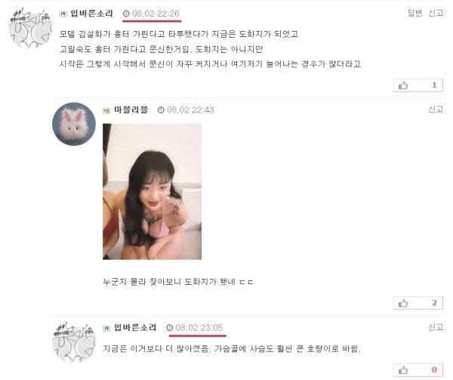Image resolution: width=453 pixels, height=380 pixels.
Task: Click clock icon next to 08.02 22:26
Action: click(126, 14)
